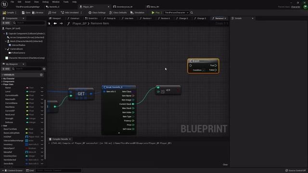Click the Compile button icon
The width and height of the screenshot is (308, 173).
click(x=4, y=12)
